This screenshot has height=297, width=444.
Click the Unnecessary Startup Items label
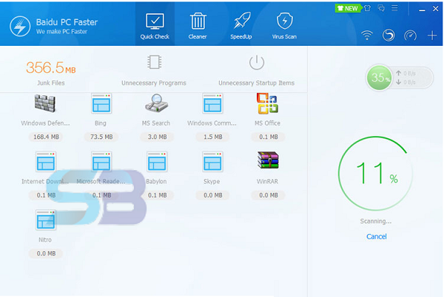coord(256,83)
